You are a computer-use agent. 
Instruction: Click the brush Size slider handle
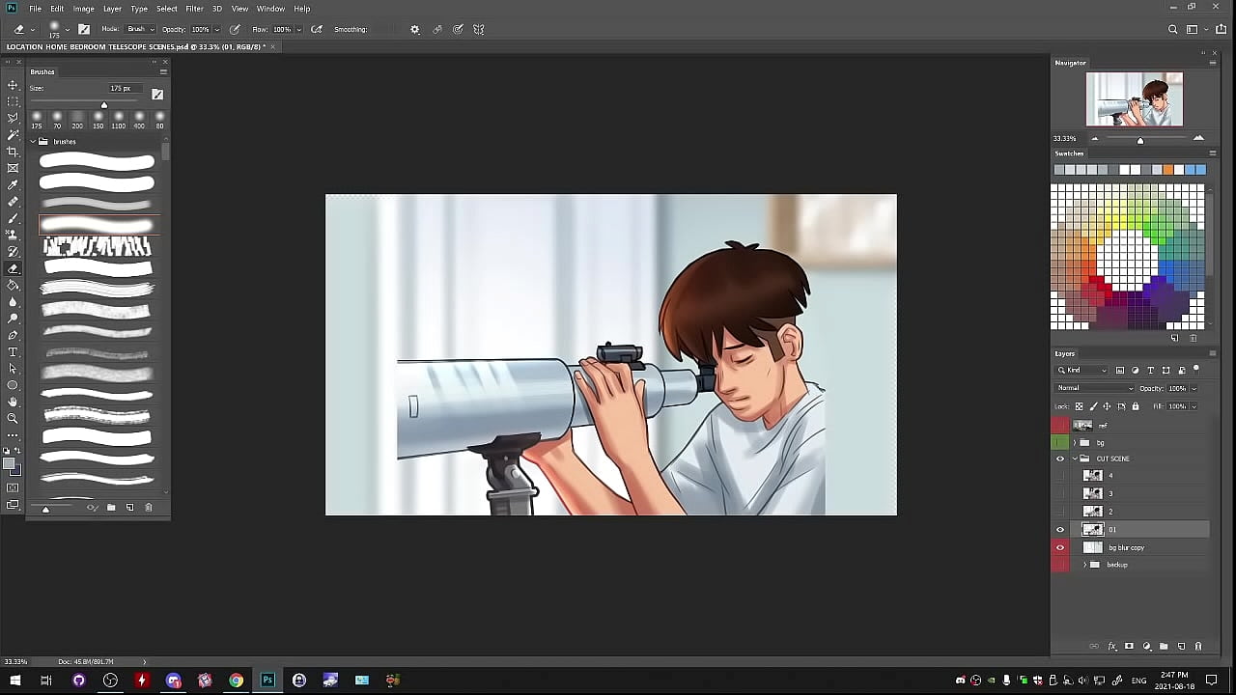pos(104,104)
